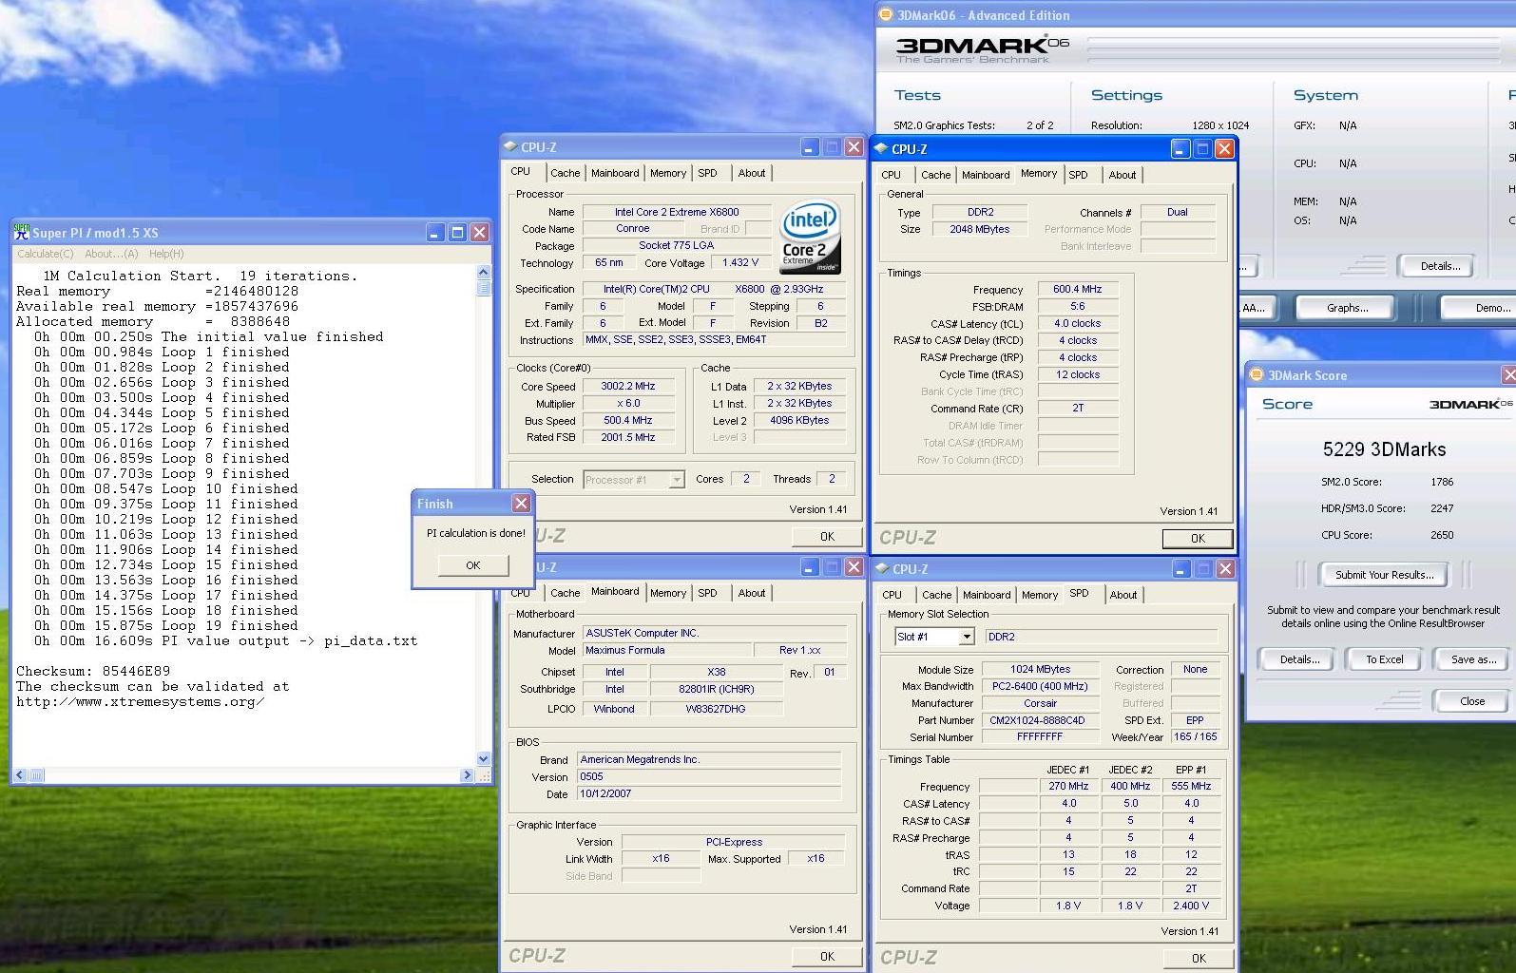Click Submit Your Results button
1516x973 pixels.
coord(1384,575)
